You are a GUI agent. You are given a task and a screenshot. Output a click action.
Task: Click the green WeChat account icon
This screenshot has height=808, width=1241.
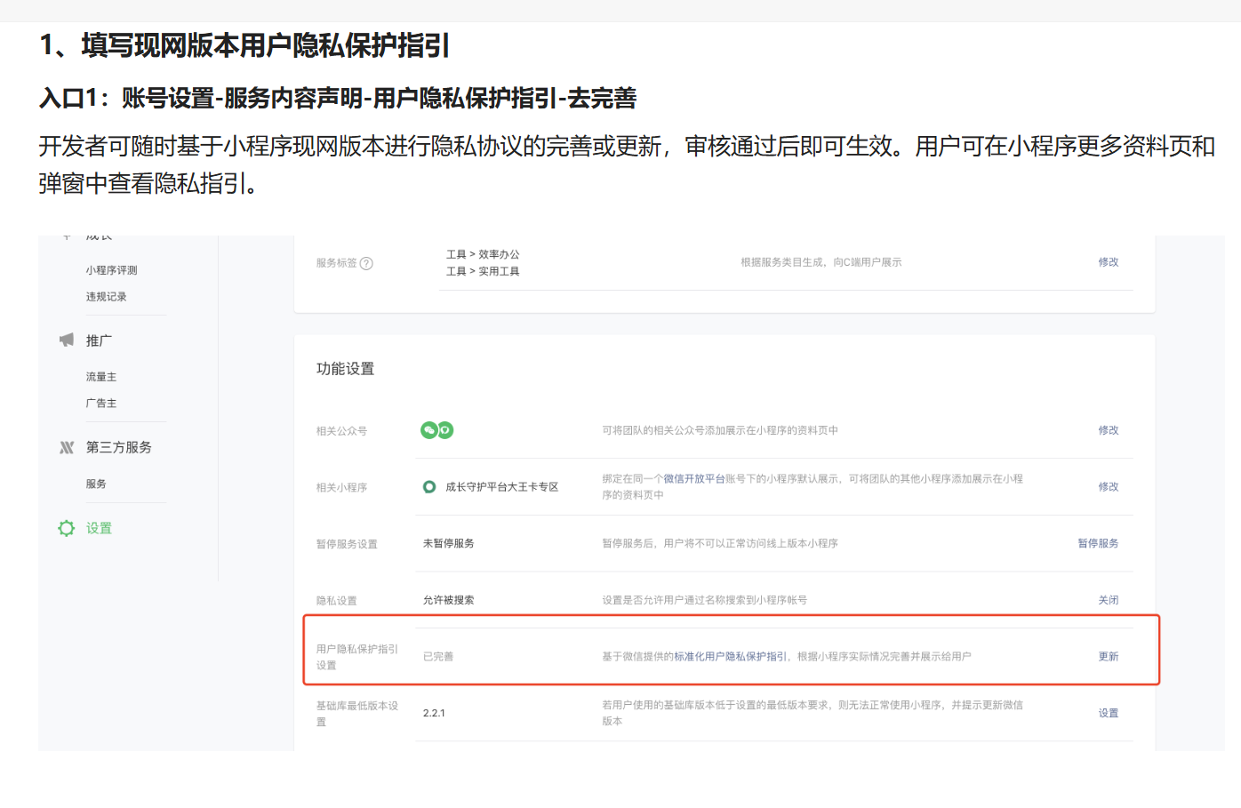click(428, 430)
